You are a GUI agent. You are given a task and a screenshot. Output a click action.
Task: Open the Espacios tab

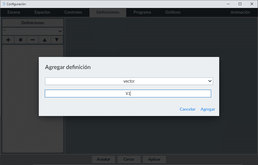pos(42,12)
